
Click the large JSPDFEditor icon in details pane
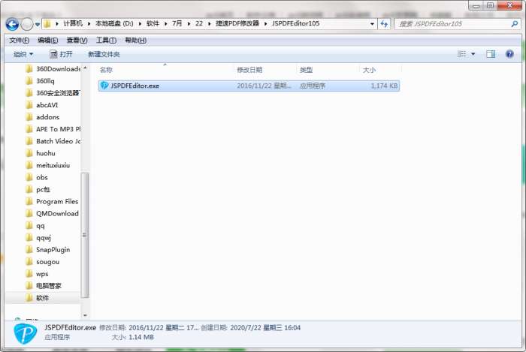25,333
